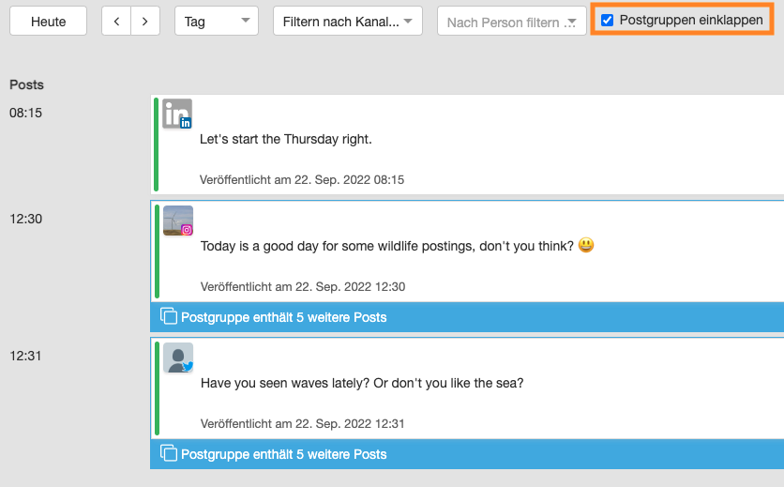Open the Nach Person filtern dropdown
This screenshot has height=487, width=784.
(x=511, y=23)
